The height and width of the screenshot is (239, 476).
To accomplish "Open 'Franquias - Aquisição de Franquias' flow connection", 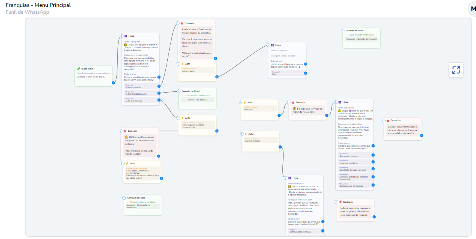I will 361,39.
